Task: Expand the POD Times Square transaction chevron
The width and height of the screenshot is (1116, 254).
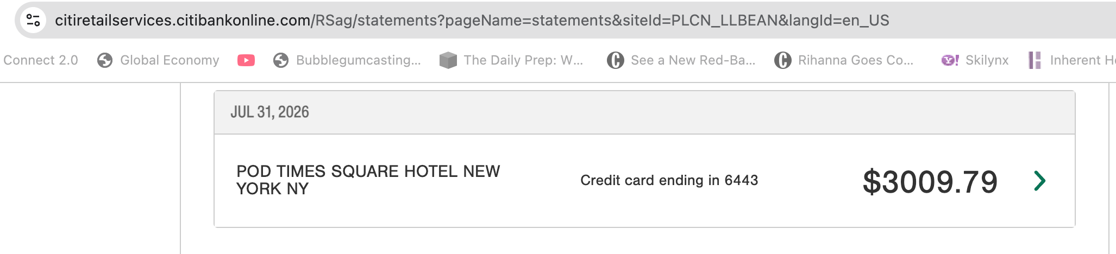Action: pyautogui.click(x=1040, y=181)
